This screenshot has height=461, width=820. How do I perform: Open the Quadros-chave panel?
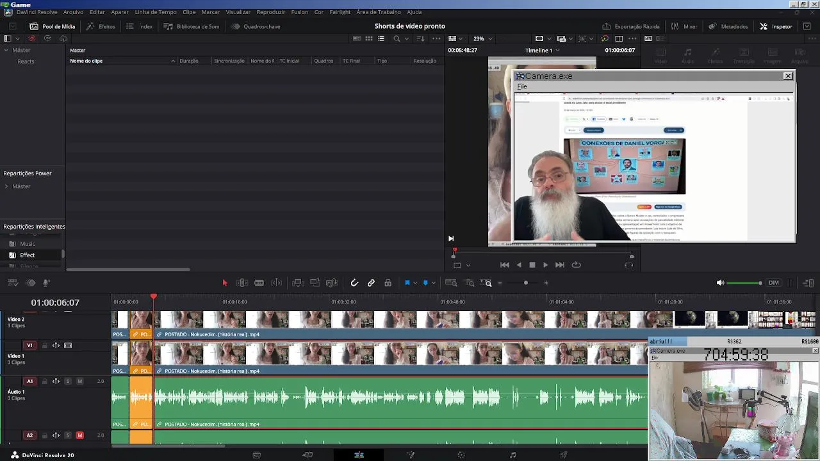pos(256,26)
